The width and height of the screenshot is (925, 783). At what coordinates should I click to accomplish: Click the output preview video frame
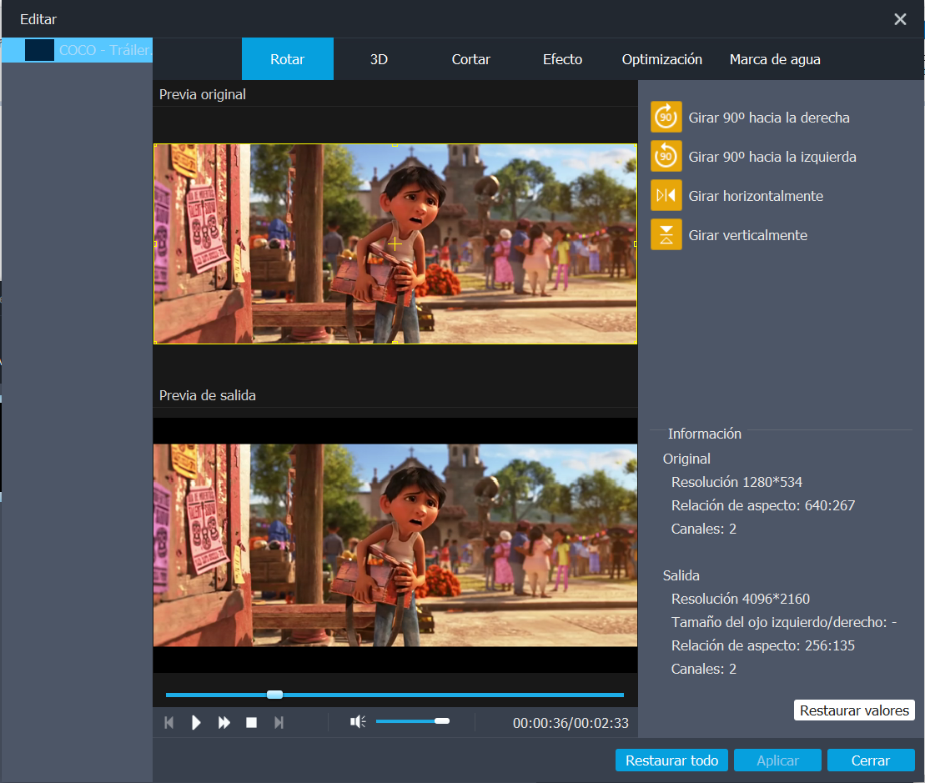(x=395, y=545)
